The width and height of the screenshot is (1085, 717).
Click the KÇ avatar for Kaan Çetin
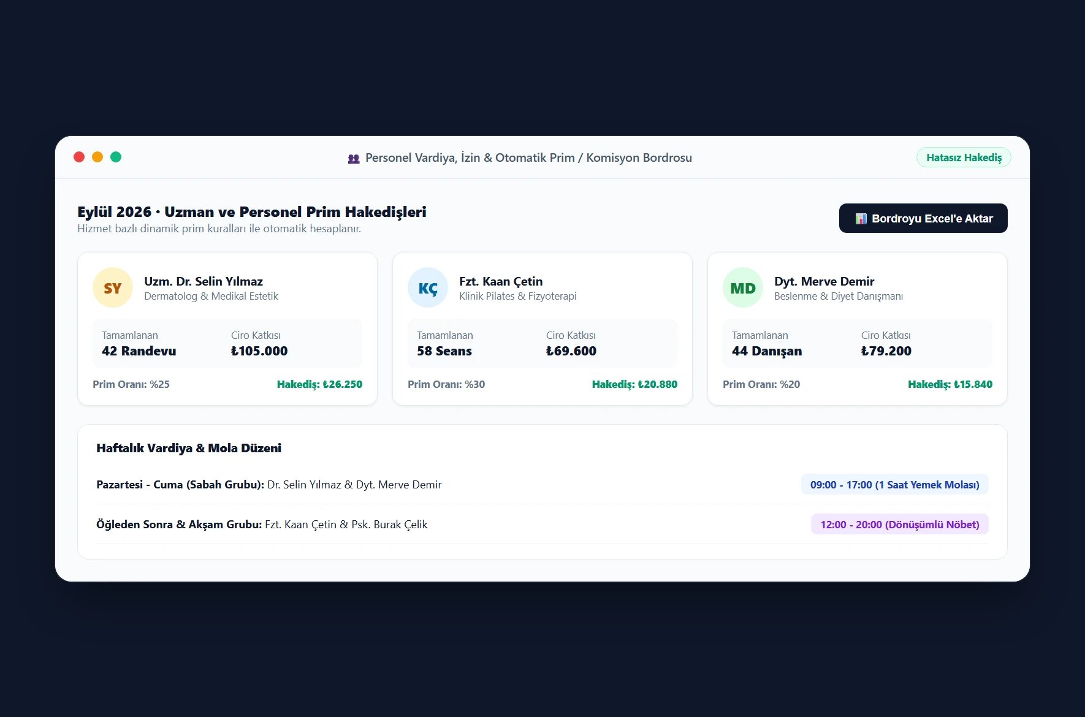pos(428,287)
